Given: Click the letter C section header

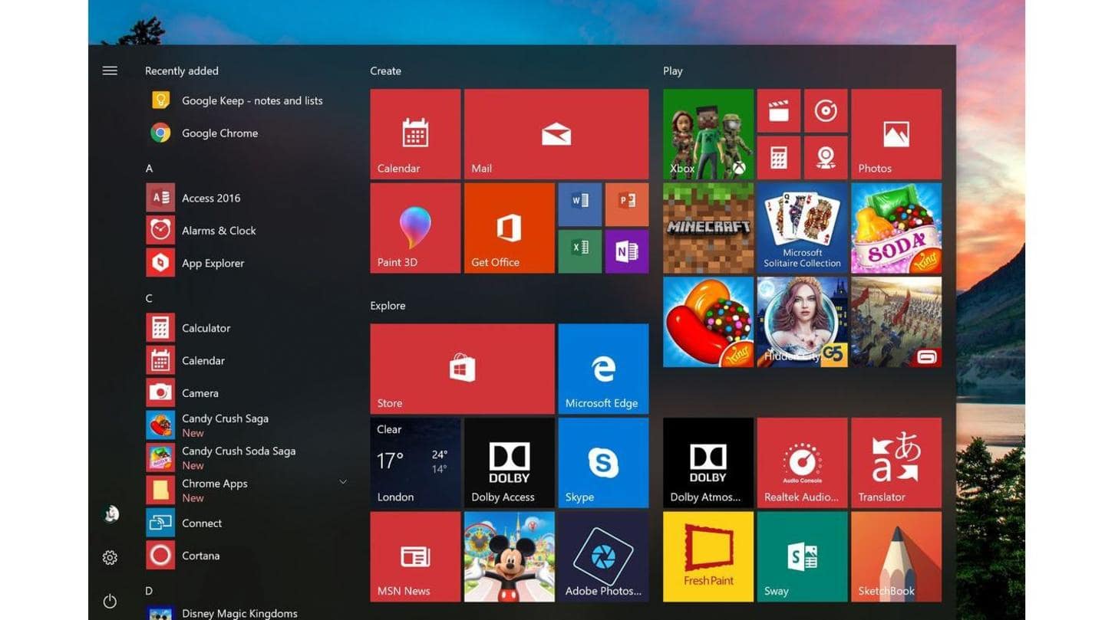Looking at the screenshot, I should point(149,298).
